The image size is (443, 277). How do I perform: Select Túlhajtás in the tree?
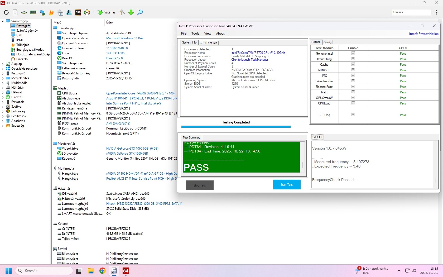pos(23,45)
